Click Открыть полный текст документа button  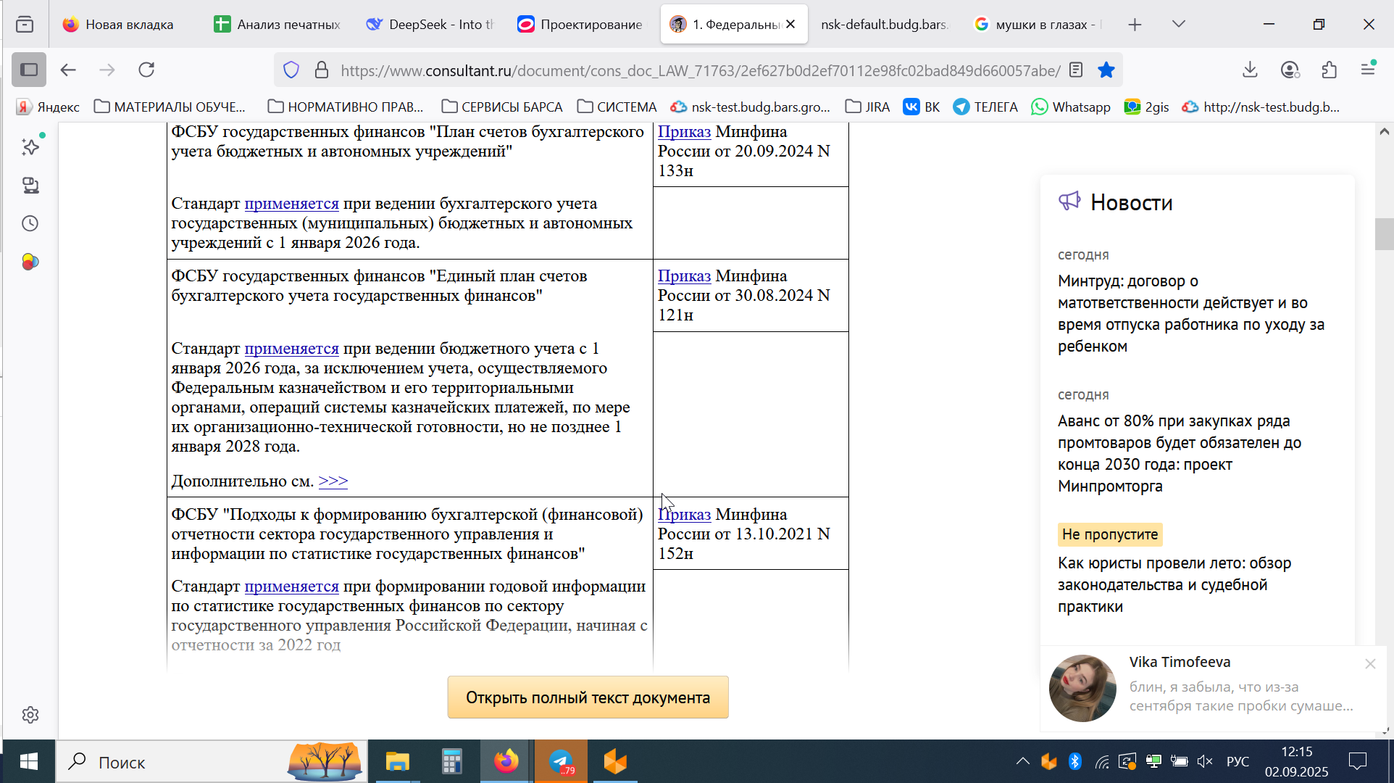(x=588, y=697)
